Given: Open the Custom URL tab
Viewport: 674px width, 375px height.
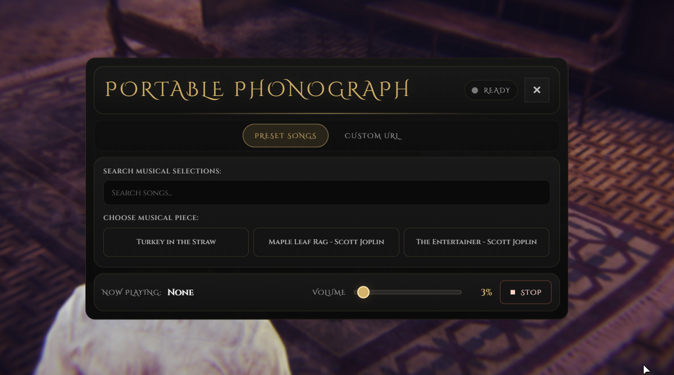Looking at the screenshot, I should tap(373, 136).
